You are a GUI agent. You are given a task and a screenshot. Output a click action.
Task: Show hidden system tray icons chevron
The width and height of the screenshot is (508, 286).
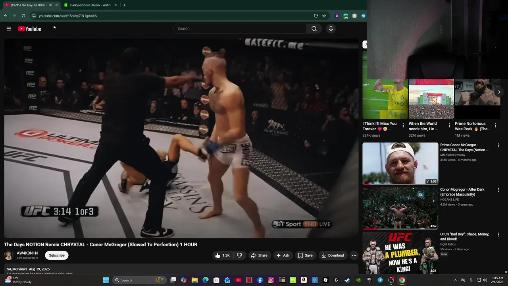point(455,280)
